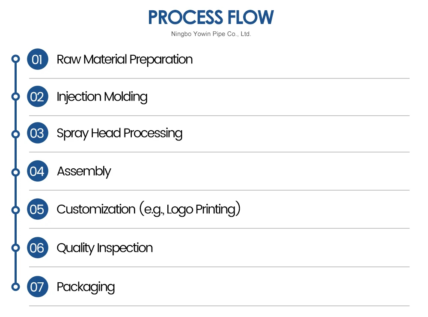Select the Quality Inspection step label
Screen dimensions: 428x317
(x=104, y=248)
